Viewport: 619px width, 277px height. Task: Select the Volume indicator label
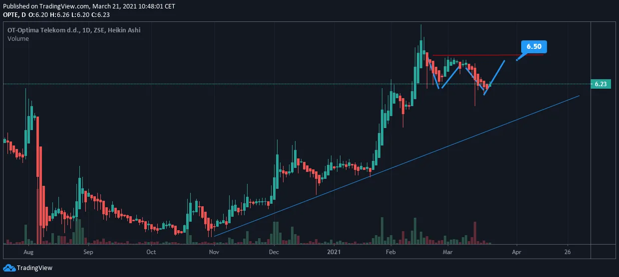coord(18,39)
